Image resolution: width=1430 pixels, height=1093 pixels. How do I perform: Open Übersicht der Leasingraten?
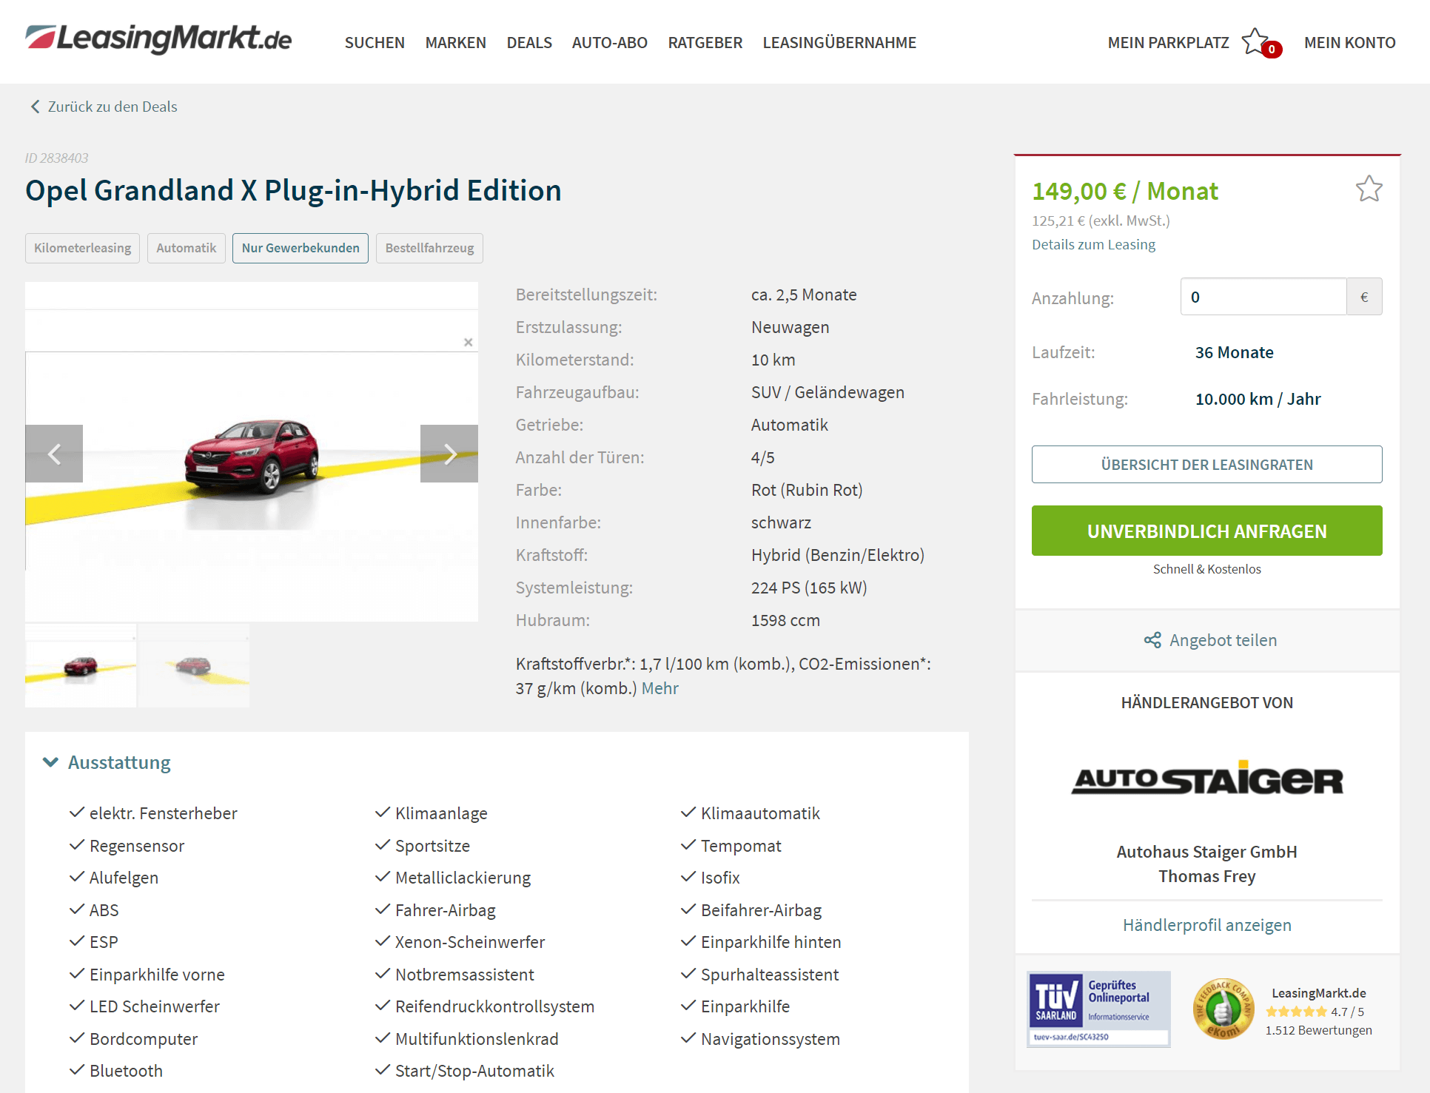1206,465
